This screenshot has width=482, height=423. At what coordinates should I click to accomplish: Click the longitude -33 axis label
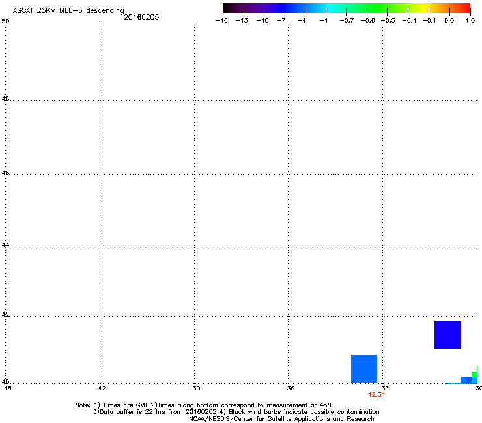pyautogui.click(x=383, y=389)
